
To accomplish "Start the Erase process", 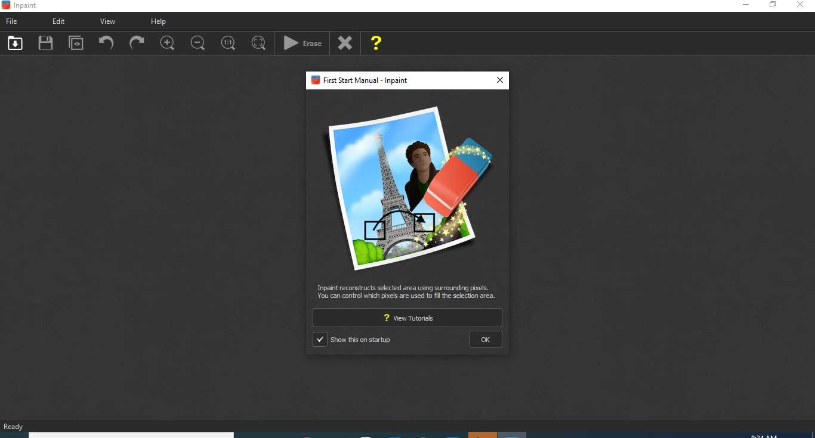I will click(302, 43).
